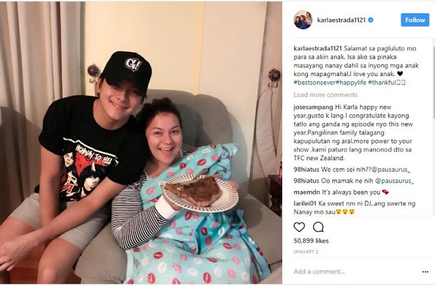Open larilei01 commenter profile
This screenshot has width=435, height=286.
[x=305, y=203]
